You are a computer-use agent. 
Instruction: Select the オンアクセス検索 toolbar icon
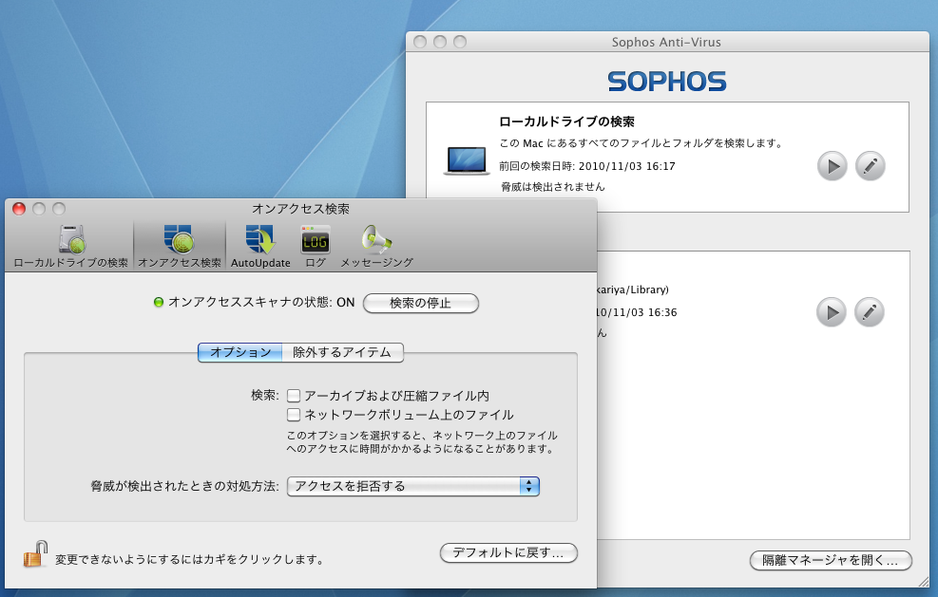[x=180, y=246]
